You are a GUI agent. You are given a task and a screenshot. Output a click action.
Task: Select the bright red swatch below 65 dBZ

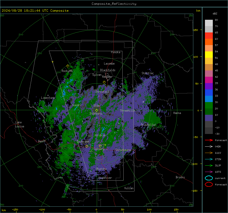click(x=209, y=35)
